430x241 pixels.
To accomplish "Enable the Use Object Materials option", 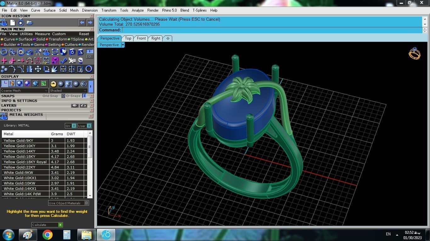I will [86, 203].
